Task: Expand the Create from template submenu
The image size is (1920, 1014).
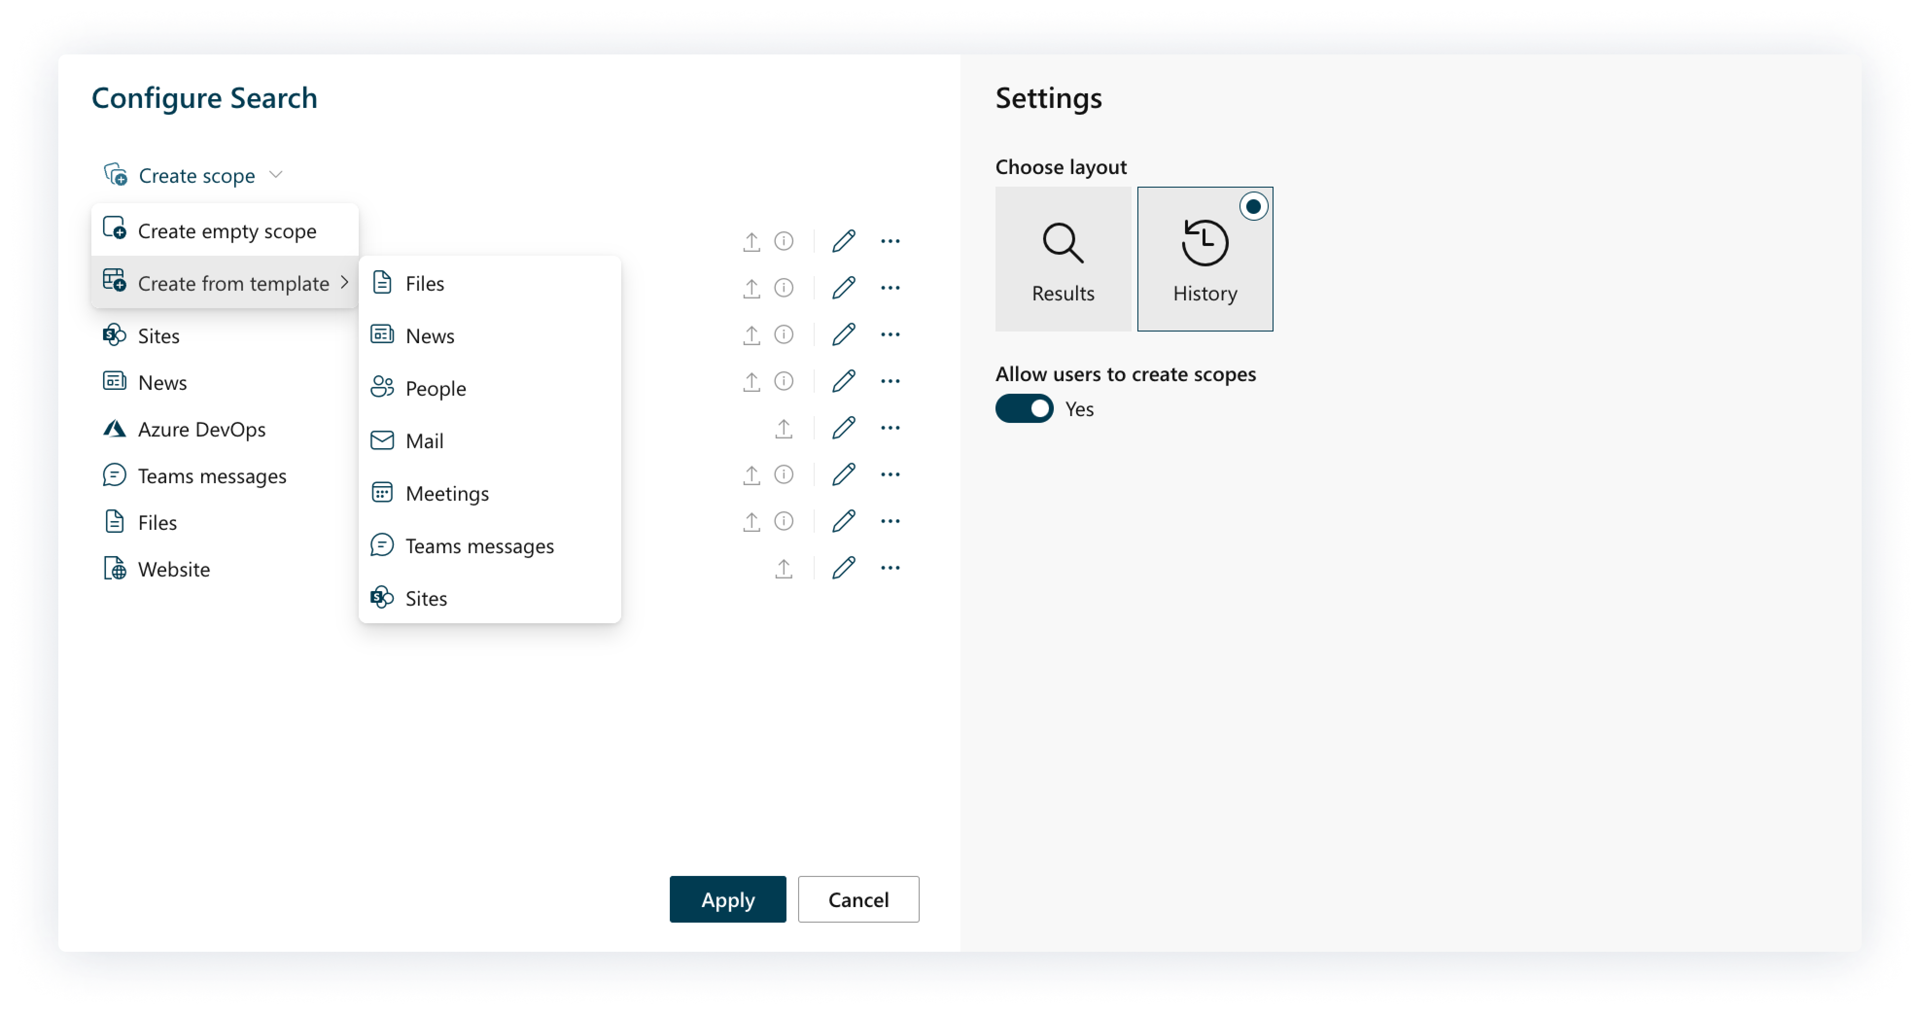Action: (x=232, y=283)
